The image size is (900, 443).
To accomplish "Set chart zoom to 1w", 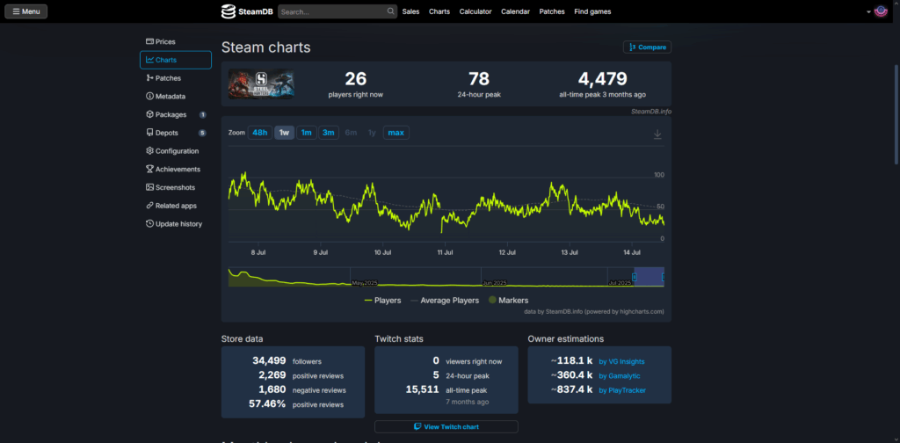I will pyautogui.click(x=284, y=133).
